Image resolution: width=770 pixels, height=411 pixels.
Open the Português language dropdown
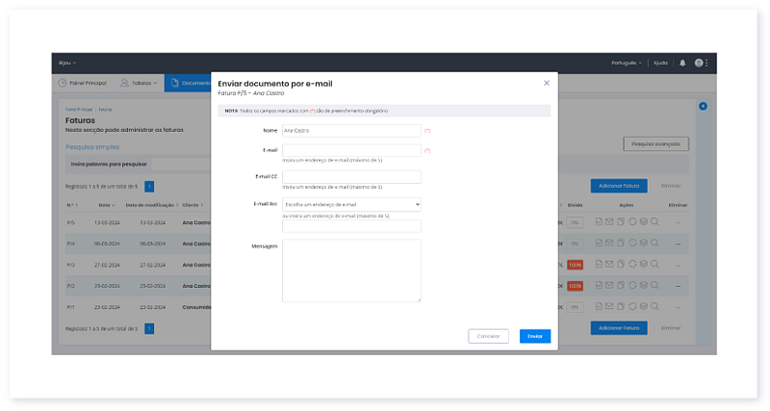(x=627, y=63)
